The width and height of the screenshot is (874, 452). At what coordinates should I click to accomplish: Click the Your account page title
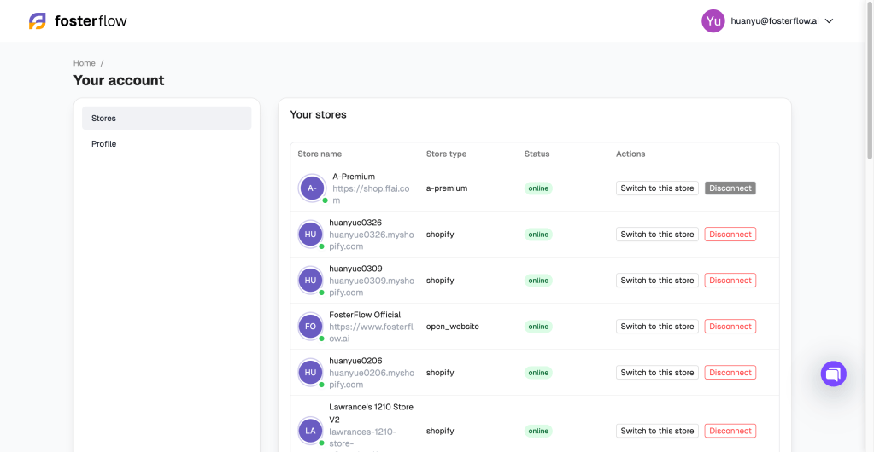pos(119,81)
